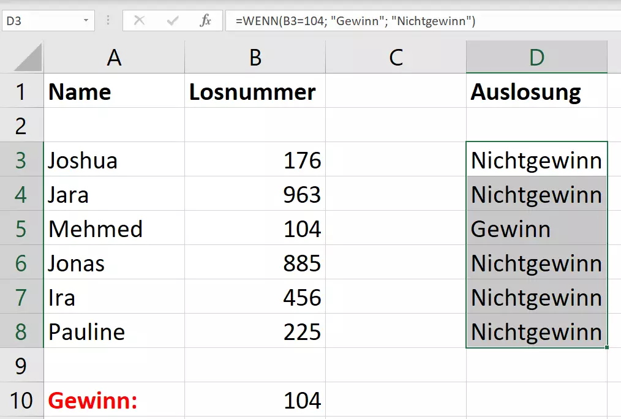Select the cell containing 'Ira'
621x419 pixels.
point(114,297)
